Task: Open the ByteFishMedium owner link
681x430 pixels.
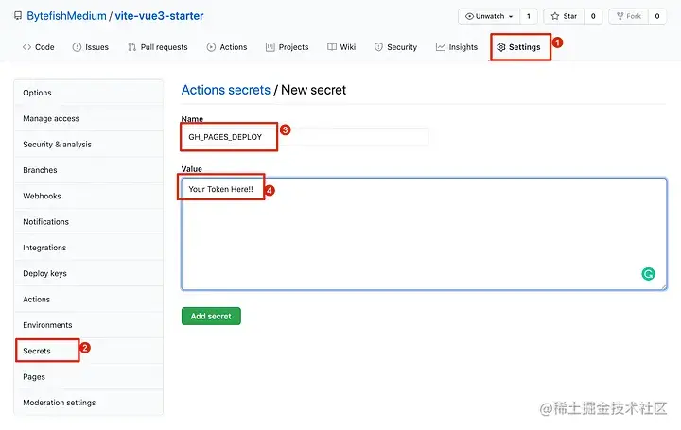Action: pos(66,16)
